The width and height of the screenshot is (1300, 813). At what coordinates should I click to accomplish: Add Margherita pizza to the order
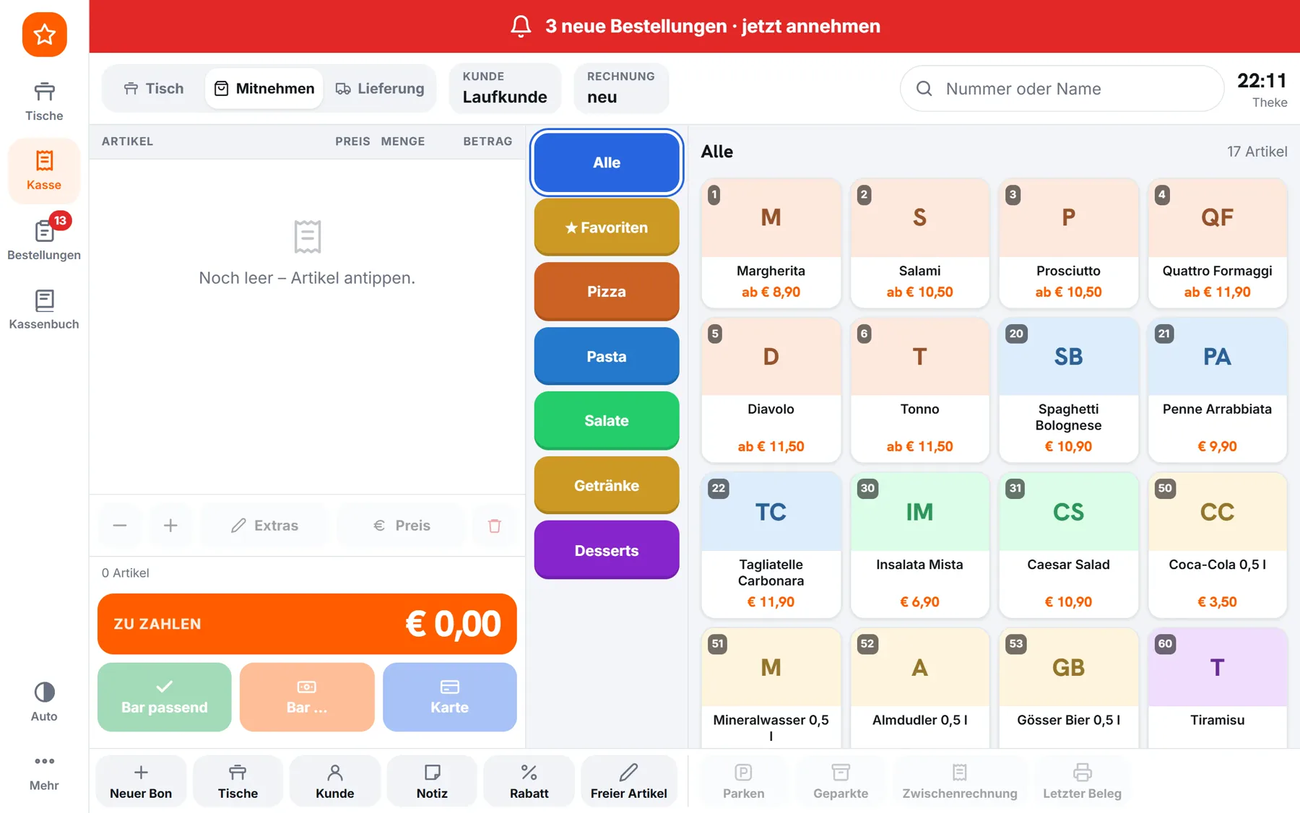(771, 243)
